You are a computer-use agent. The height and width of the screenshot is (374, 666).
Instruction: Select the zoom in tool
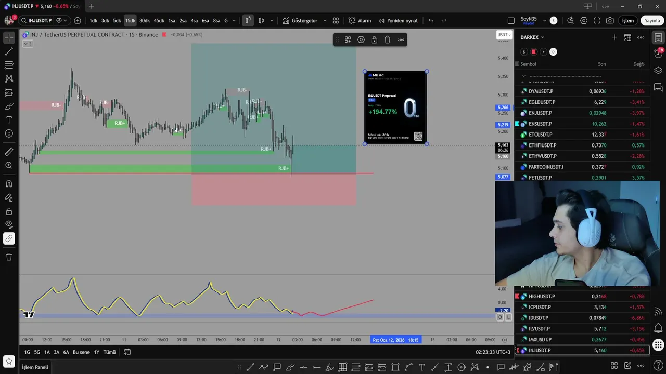9,165
